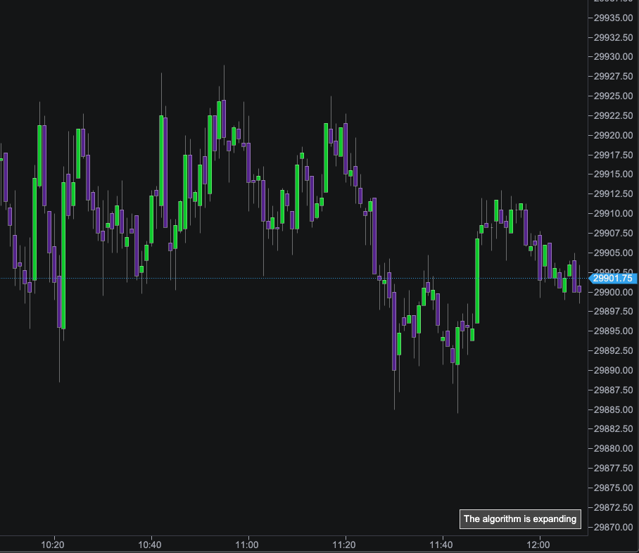The height and width of the screenshot is (553, 639).
Task: Click the 29887.50 price axis label
Action: pyautogui.click(x=614, y=390)
